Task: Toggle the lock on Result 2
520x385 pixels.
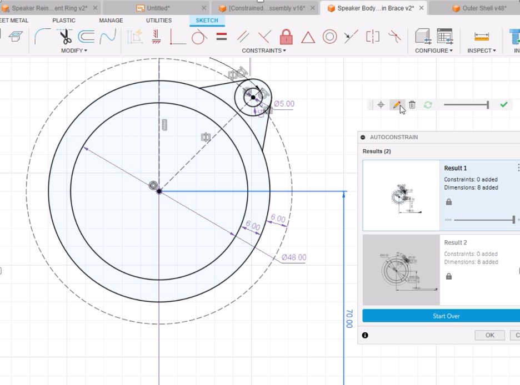Action: click(449, 276)
